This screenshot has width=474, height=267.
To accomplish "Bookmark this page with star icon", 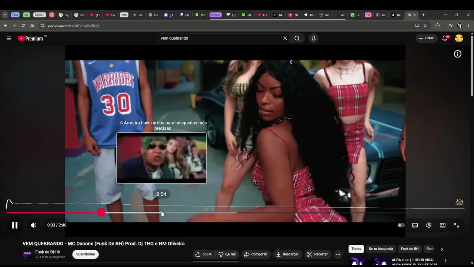I will click(425, 26).
